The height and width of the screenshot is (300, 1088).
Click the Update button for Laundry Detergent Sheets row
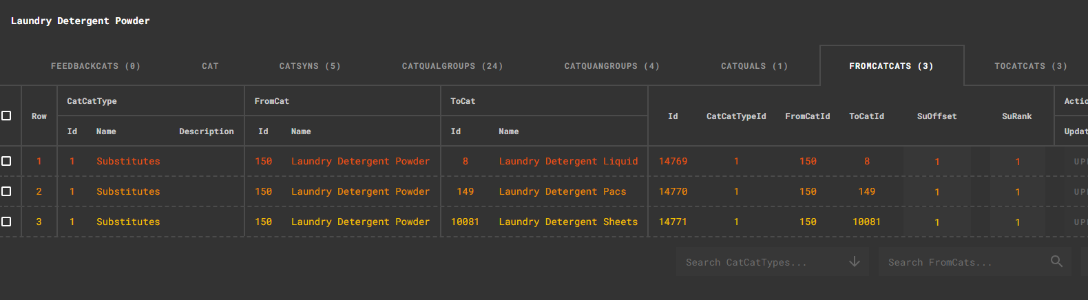(1078, 222)
